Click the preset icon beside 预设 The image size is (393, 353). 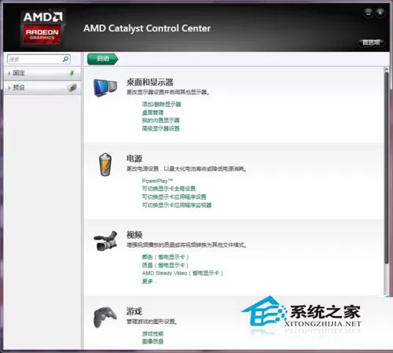click(x=72, y=87)
